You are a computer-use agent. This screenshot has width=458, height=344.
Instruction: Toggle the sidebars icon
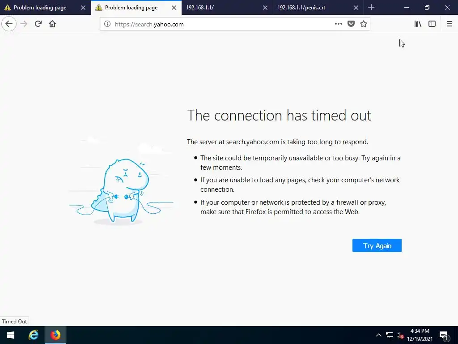432,24
